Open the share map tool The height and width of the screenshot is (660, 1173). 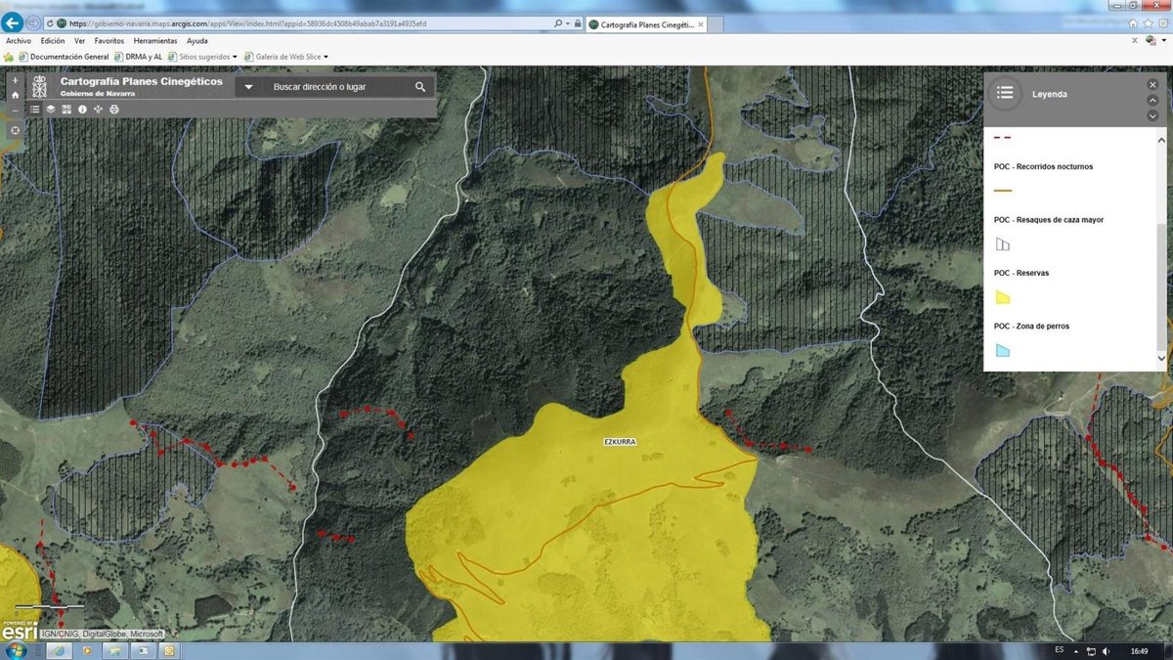pyautogui.click(x=98, y=110)
